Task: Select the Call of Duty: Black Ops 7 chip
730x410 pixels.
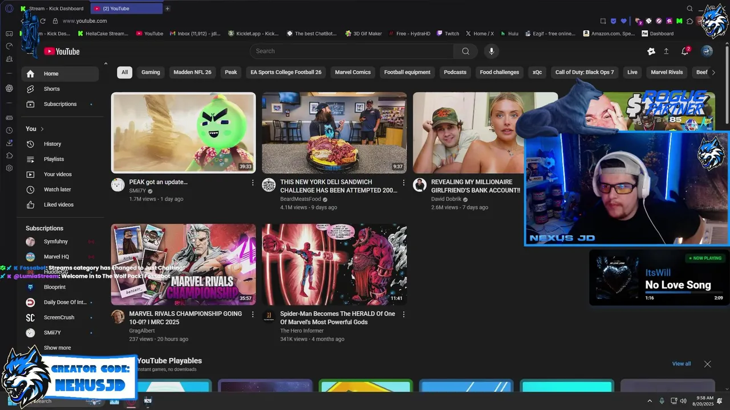Action: tap(585, 72)
